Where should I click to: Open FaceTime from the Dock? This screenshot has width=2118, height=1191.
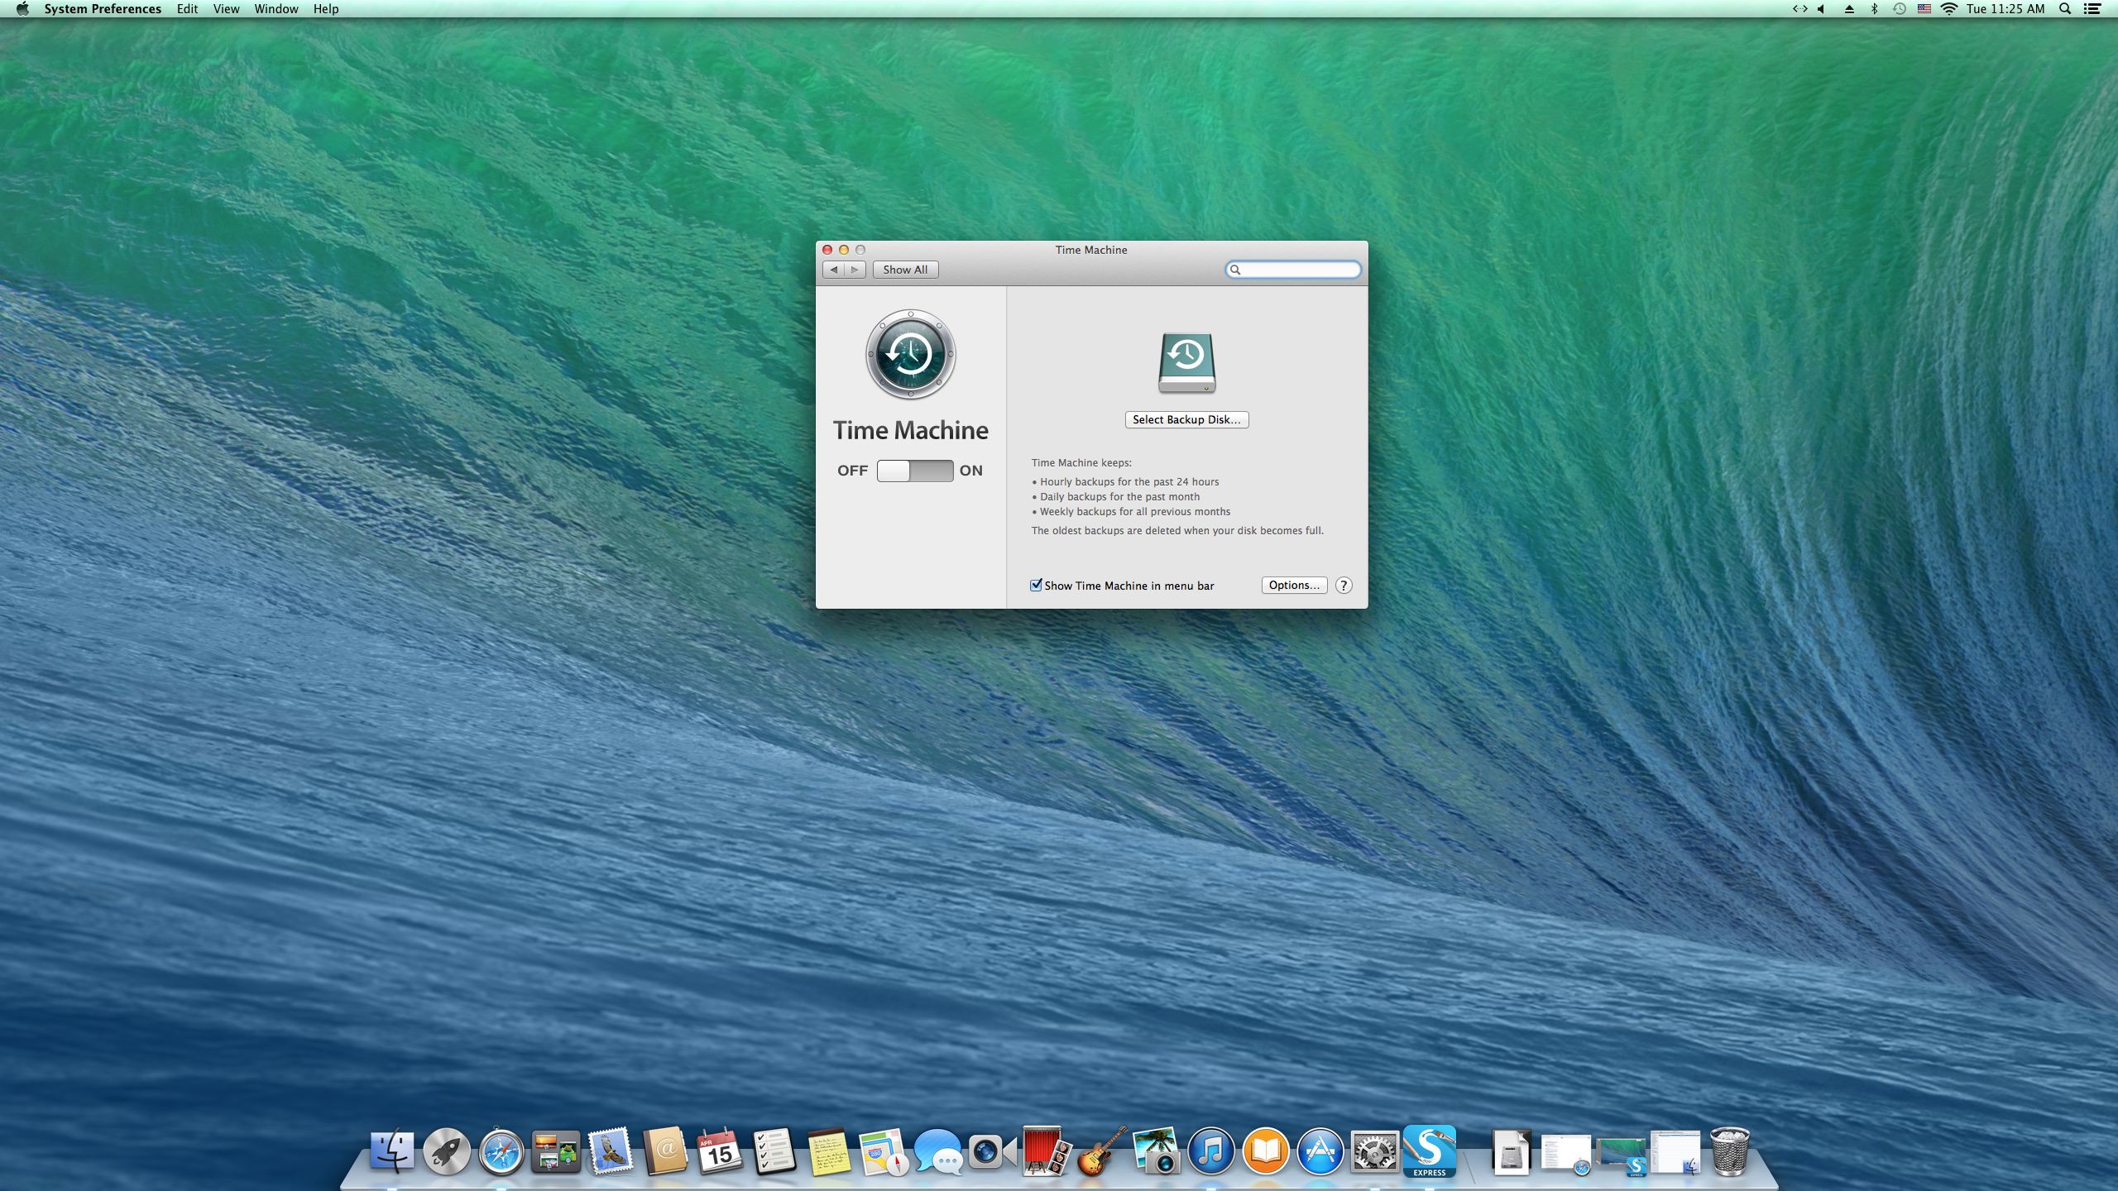point(992,1151)
